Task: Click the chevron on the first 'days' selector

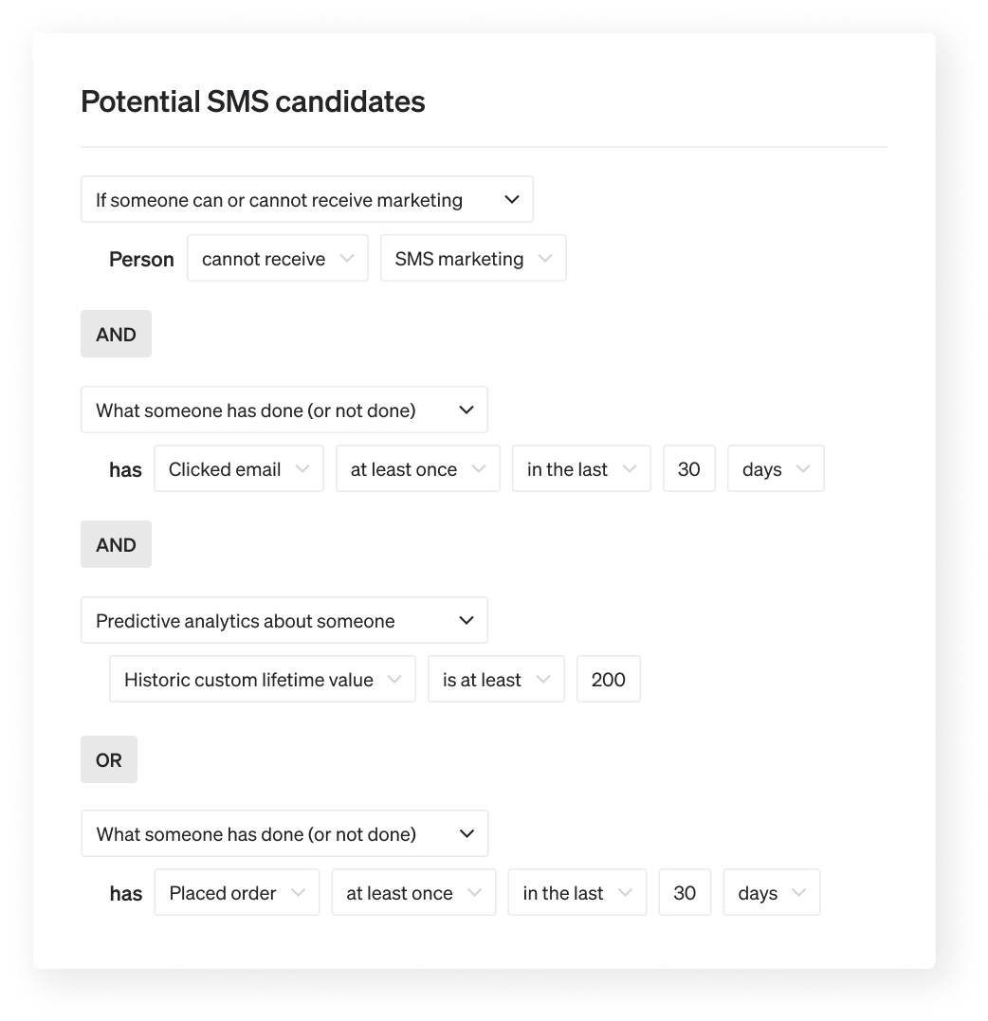Action: [803, 468]
